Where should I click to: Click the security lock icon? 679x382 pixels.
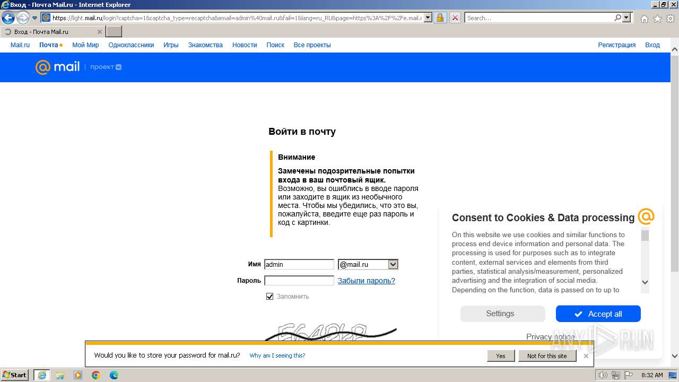click(440, 18)
